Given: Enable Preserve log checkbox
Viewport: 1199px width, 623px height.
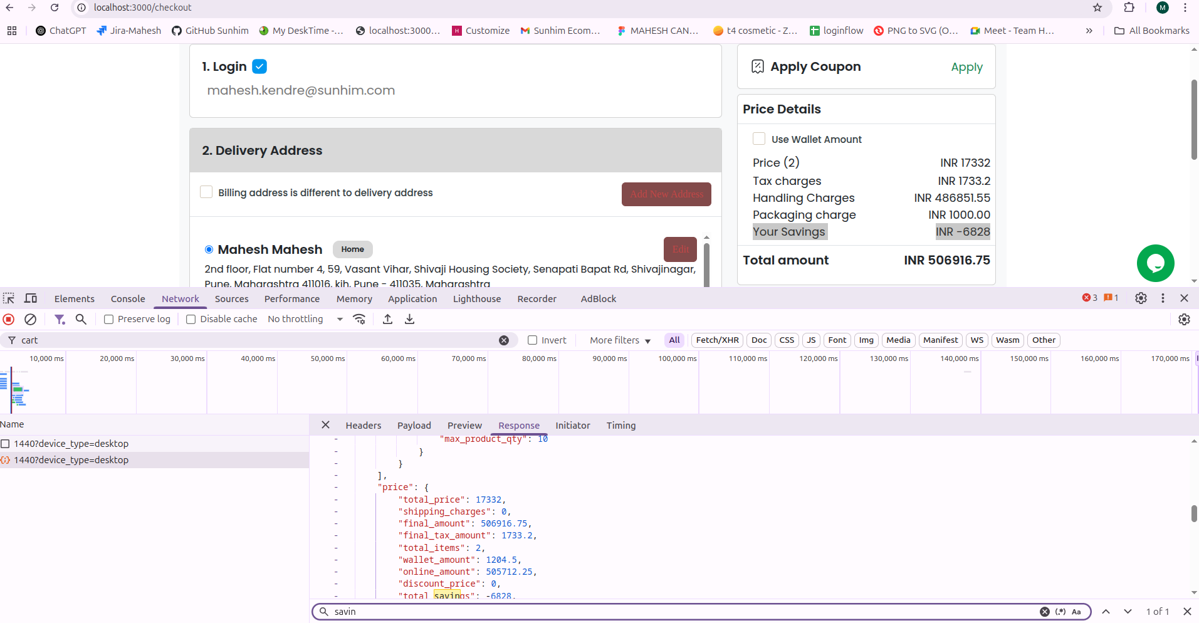Looking at the screenshot, I should pyautogui.click(x=108, y=319).
